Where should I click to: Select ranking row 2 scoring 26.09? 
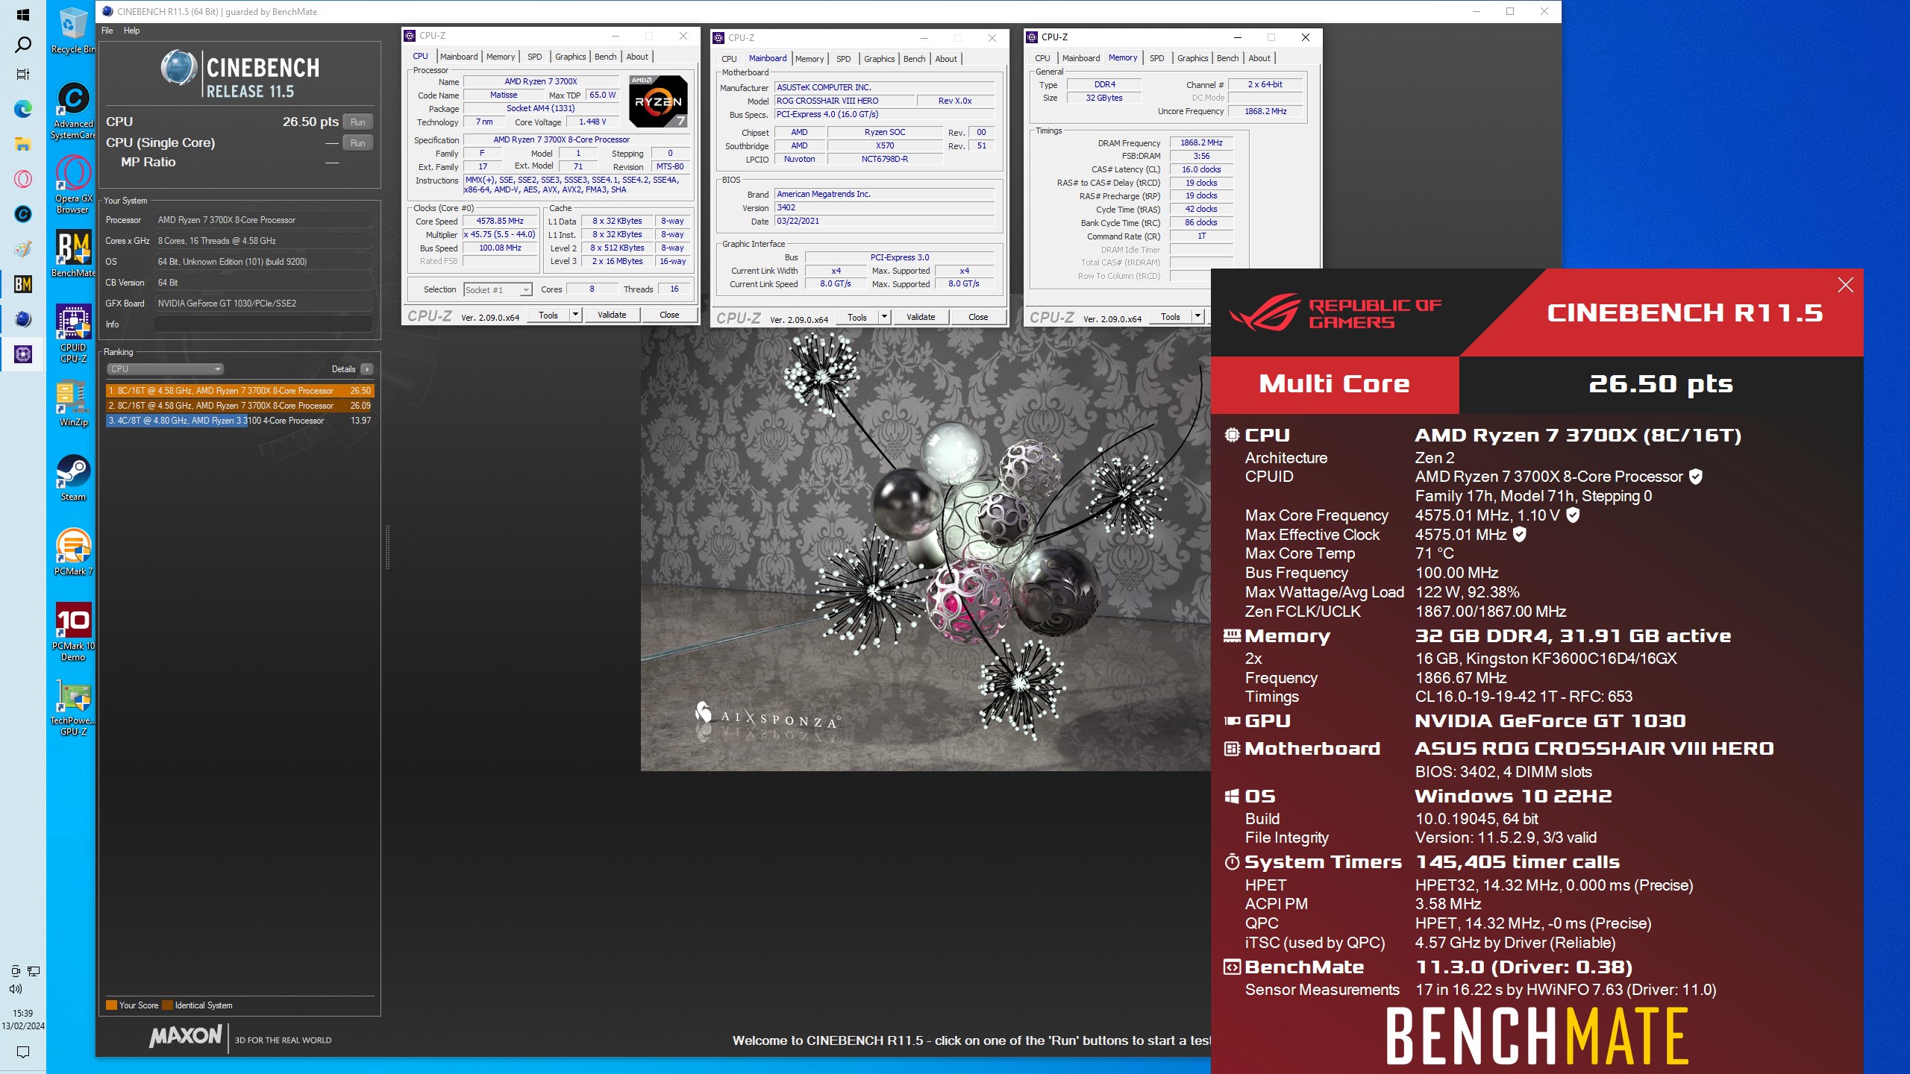pyautogui.click(x=239, y=406)
